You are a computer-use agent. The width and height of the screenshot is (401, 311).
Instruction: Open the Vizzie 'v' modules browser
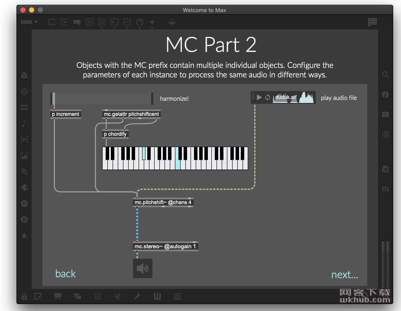pyautogui.click(x=24, y=204)
